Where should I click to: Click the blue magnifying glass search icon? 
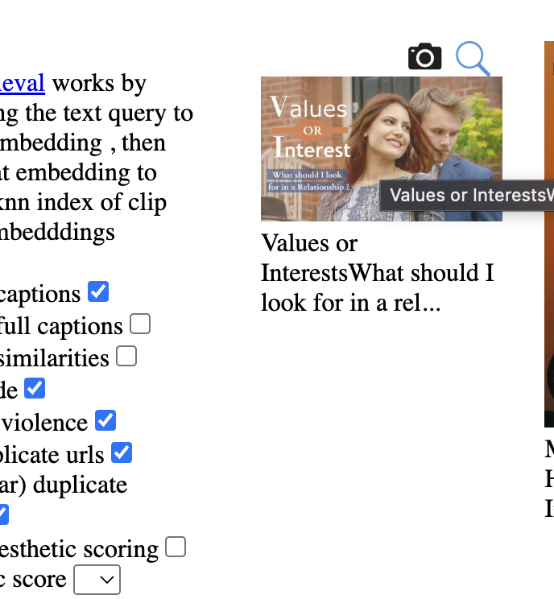[x=473, y=59]
